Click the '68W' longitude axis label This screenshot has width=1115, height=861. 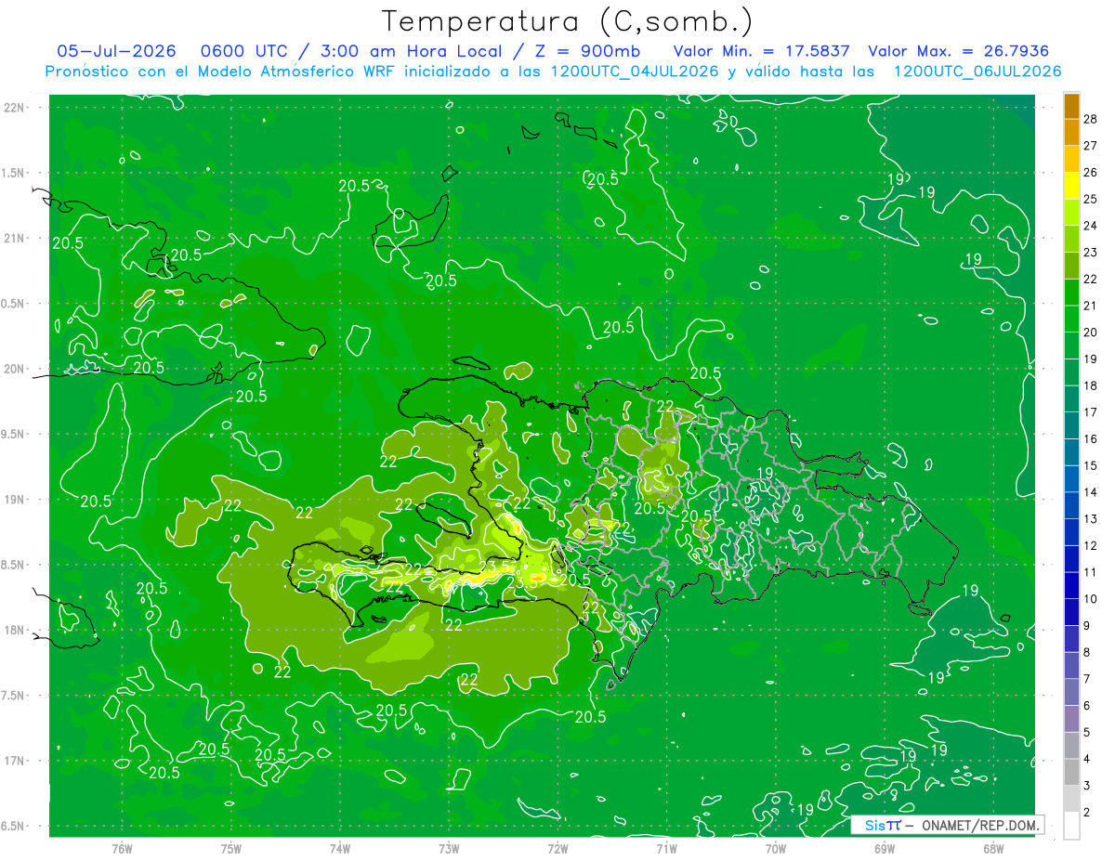point(993,848)
